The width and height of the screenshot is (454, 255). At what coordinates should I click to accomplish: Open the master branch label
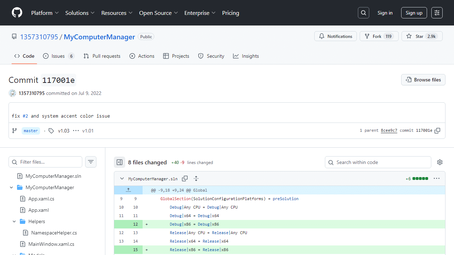point(31,131)
